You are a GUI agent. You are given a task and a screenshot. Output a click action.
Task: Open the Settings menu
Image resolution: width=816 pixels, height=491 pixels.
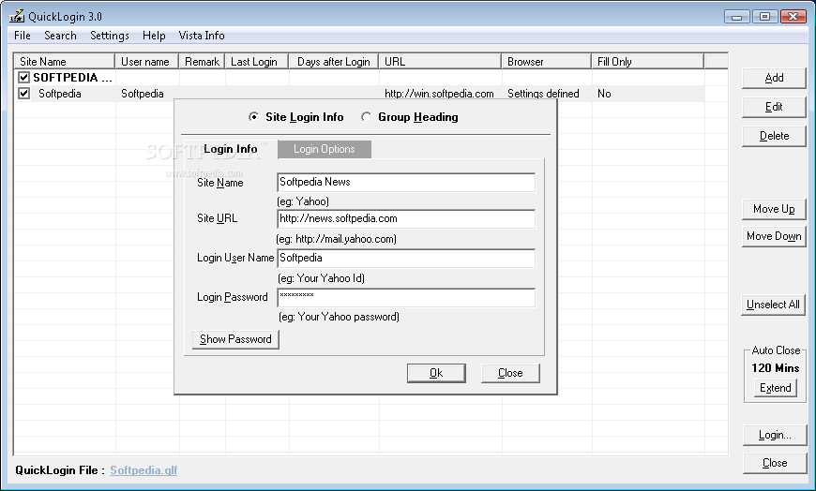click(110, 36)
